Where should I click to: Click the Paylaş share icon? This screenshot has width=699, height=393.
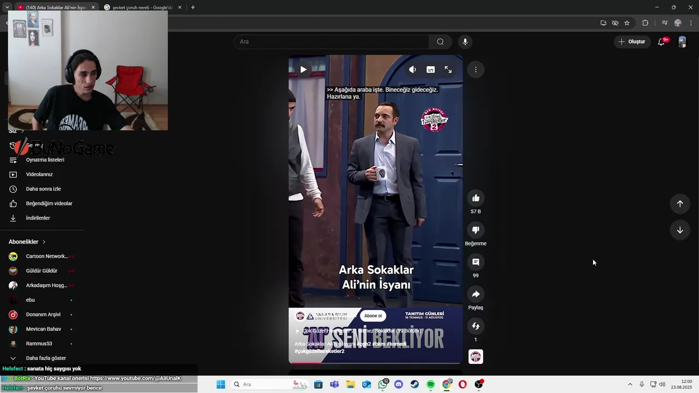[x=476, y=294]
